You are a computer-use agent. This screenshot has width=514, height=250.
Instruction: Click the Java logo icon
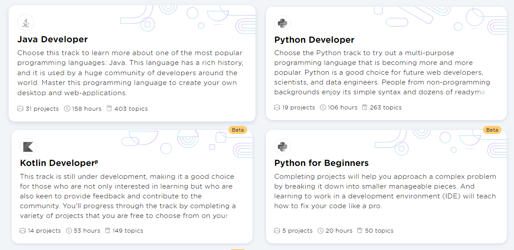click(x=25, y=23)
